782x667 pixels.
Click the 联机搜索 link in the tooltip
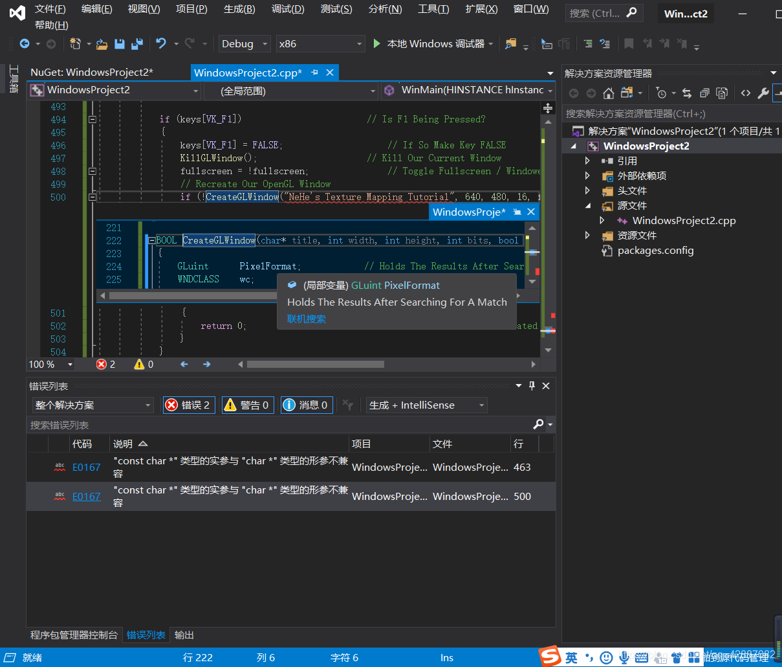click(x=306, y=319)
